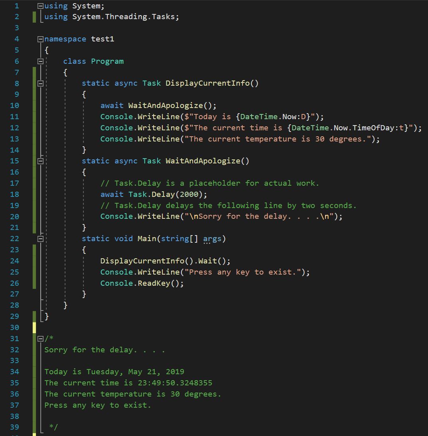Click 'Console.ReadKey();' statement
Screen dimensions: 428x436
pos(142,283)
